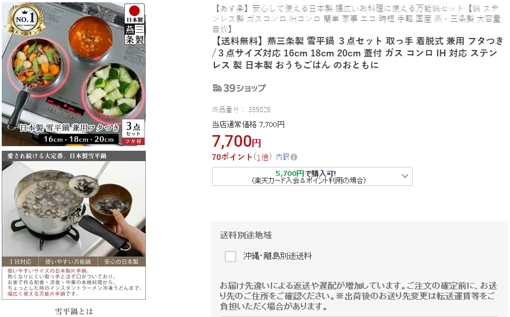Click the 送料別途地域 section heading
This screenshot has height=317, width=510.
coord(245,235)
